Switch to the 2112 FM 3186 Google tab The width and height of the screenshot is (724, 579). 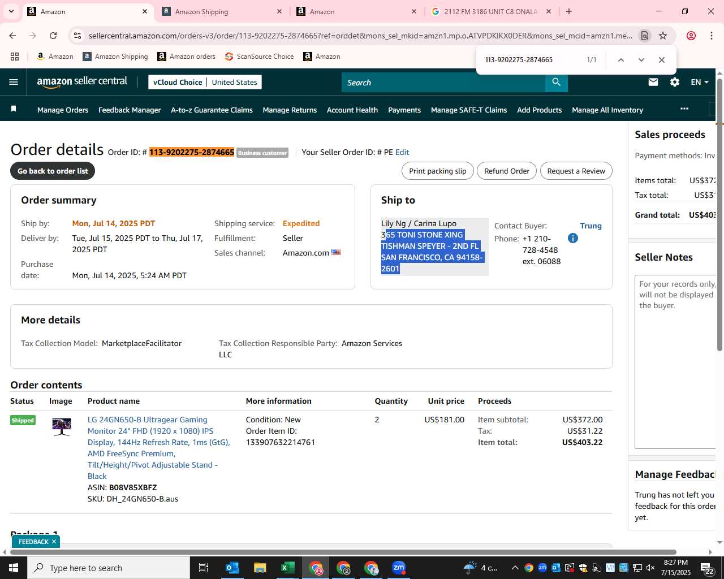(x=491, y=11)
